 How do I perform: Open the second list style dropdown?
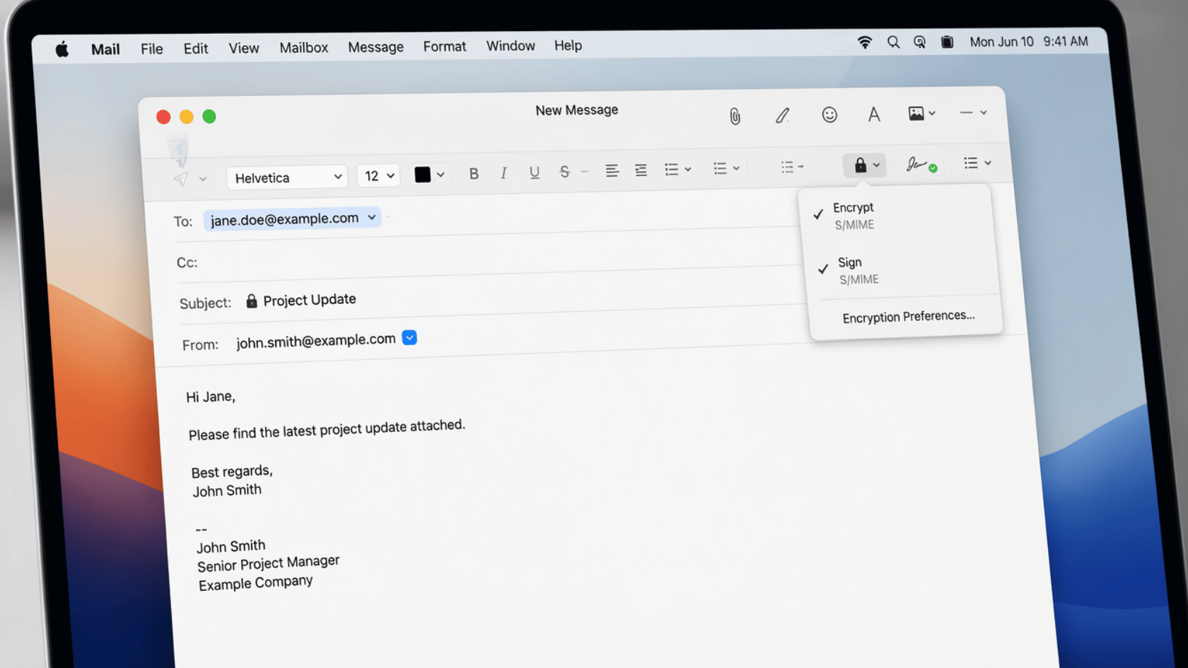click(x=726, y=168)
